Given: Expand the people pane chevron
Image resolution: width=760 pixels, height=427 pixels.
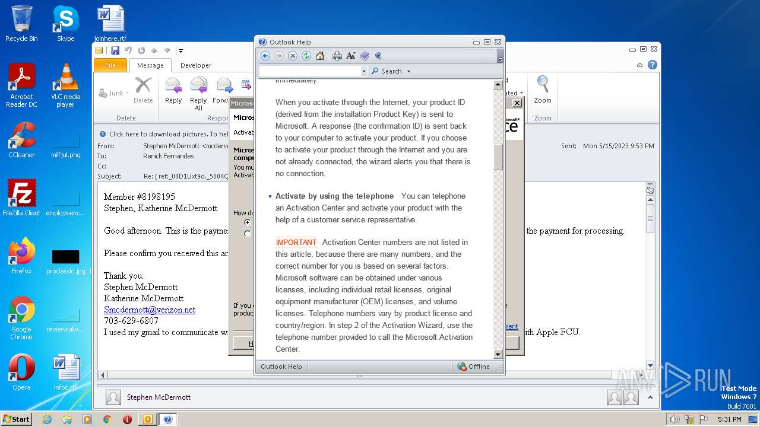Looking at the screenshot, I should [650, 397].
